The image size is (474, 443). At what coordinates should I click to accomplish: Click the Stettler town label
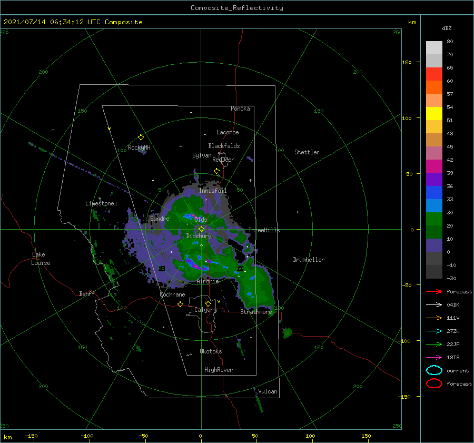click(307, 152)
